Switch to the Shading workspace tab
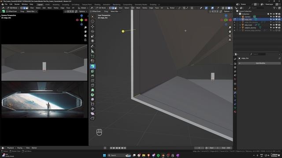The width and height of the screenshot is (282, 158). click(97, 5)
